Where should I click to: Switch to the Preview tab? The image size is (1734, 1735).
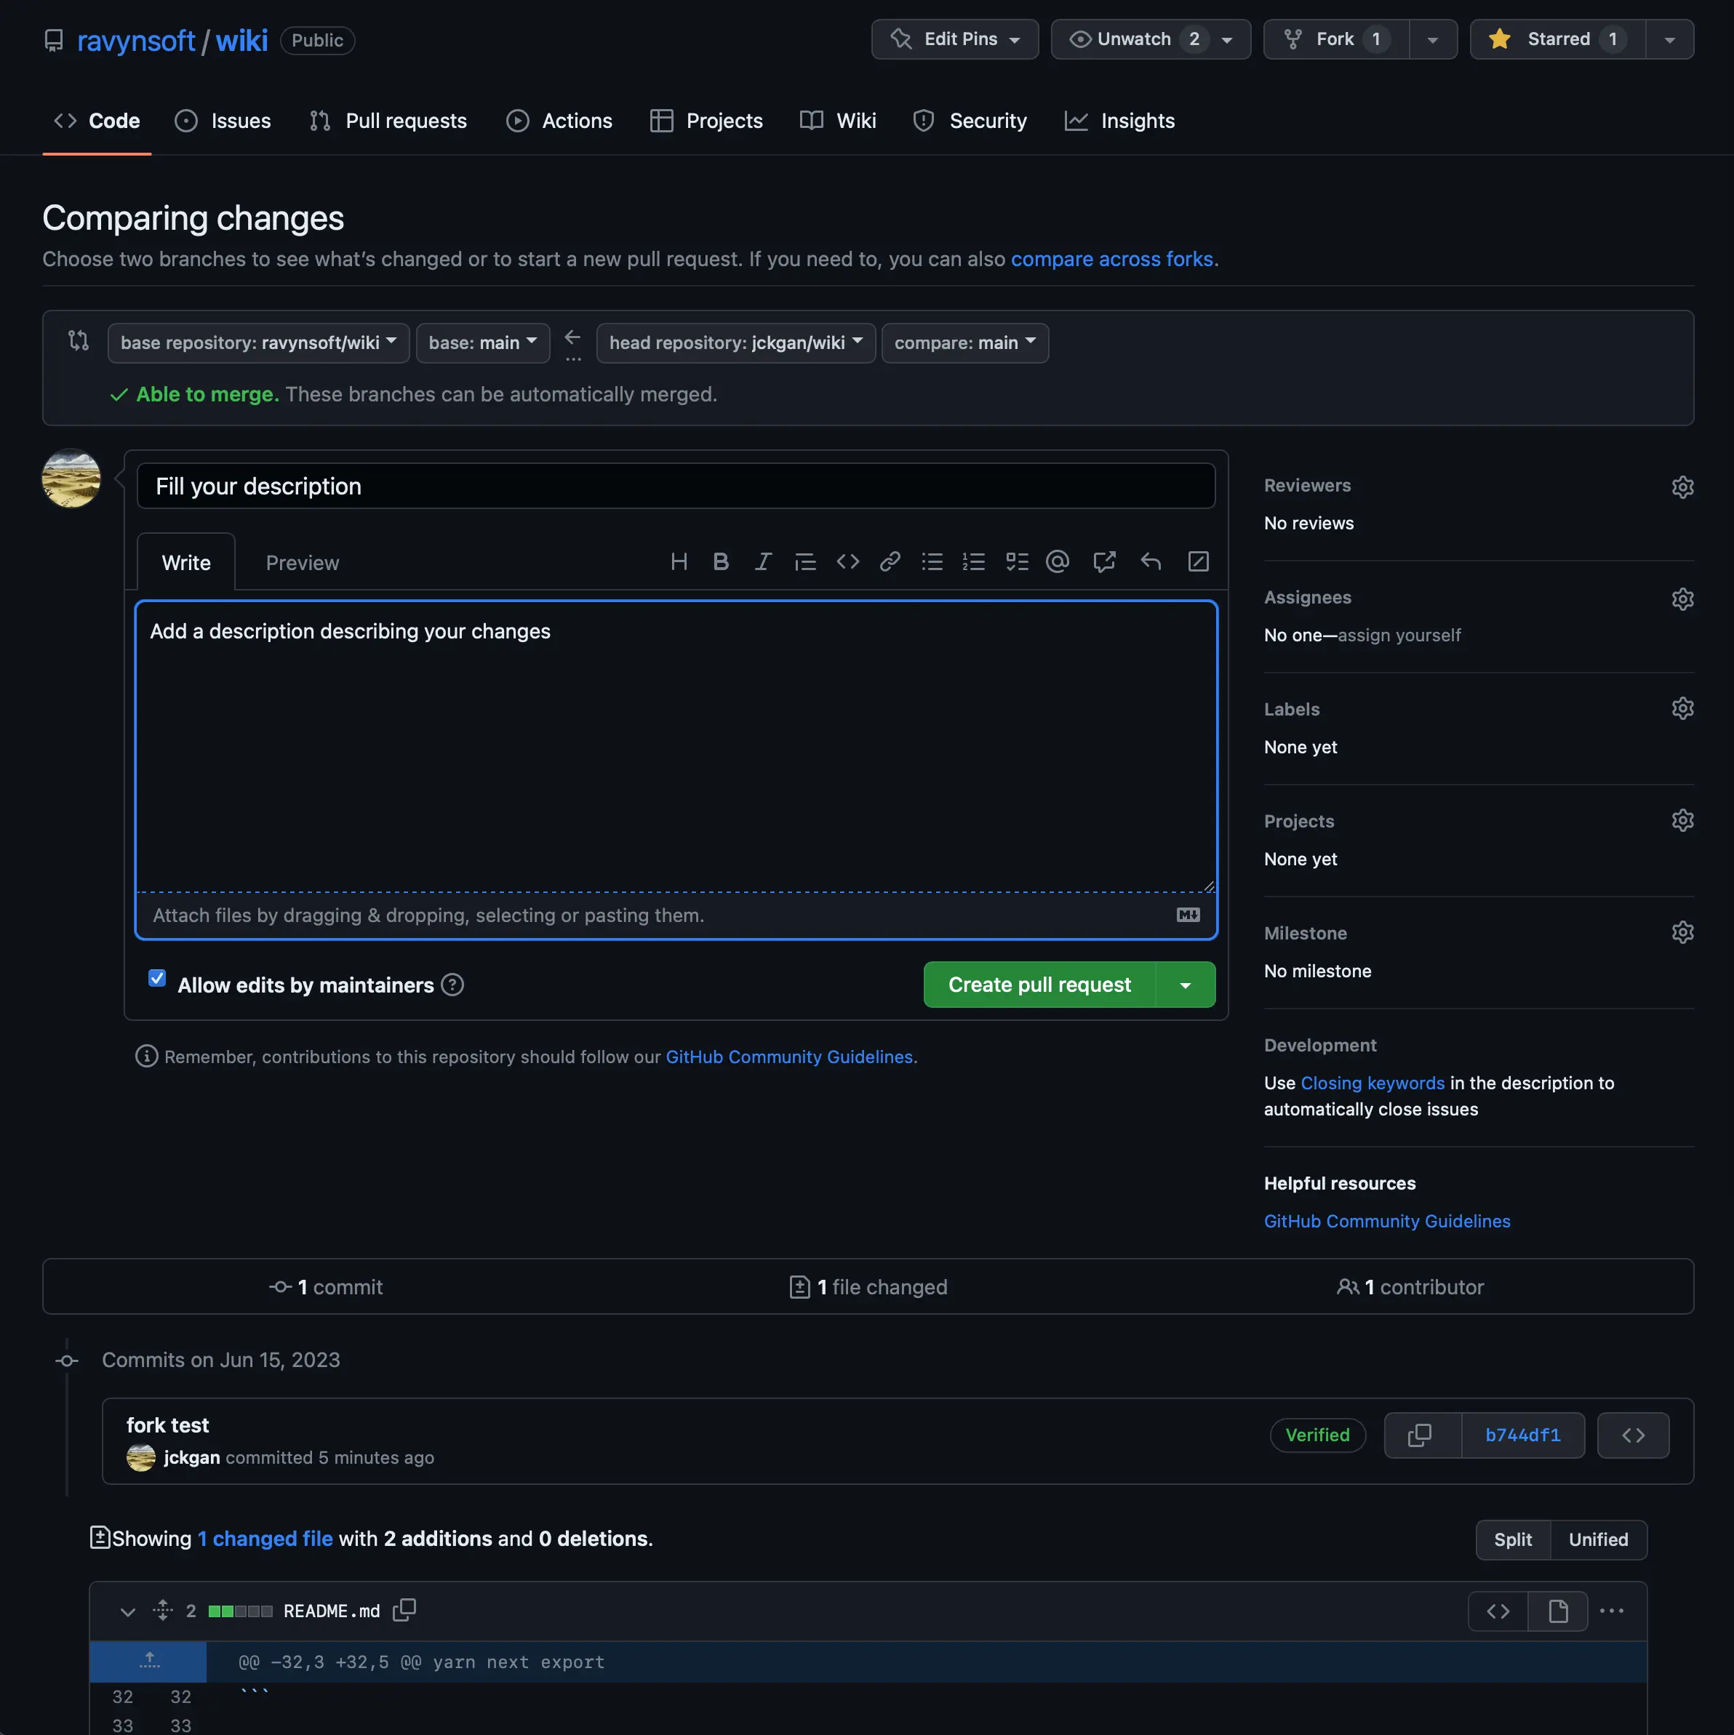(302, 562)
